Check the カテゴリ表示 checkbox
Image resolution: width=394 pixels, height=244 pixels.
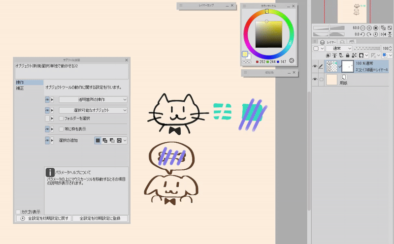pos(18,212)
